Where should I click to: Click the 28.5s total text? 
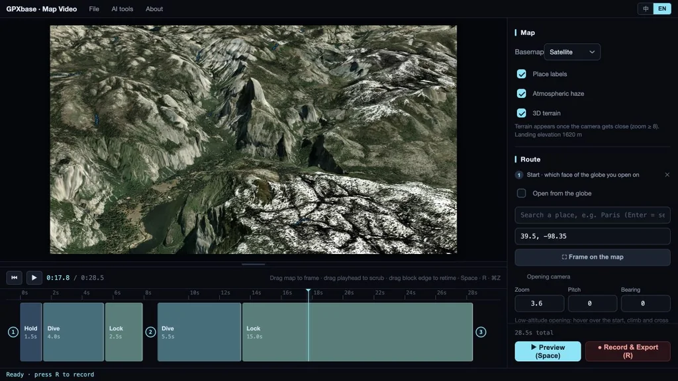534,333
